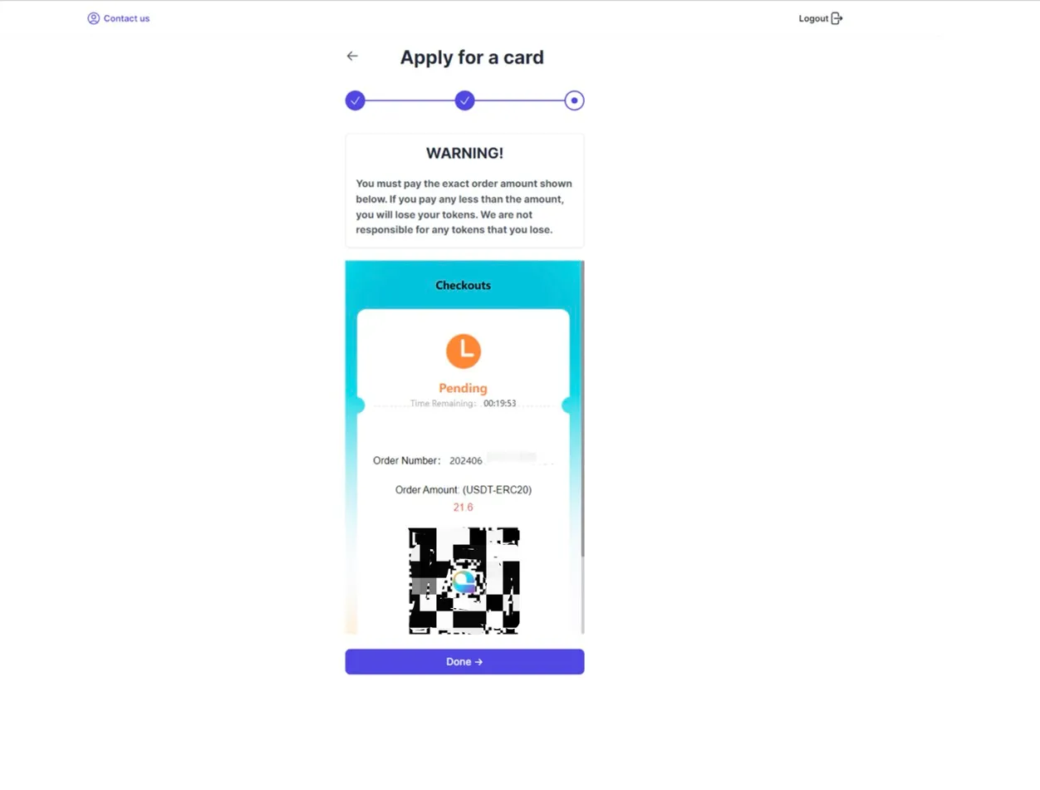
Task: Go back using the left arrow
Action: click(x=352, y=56)
